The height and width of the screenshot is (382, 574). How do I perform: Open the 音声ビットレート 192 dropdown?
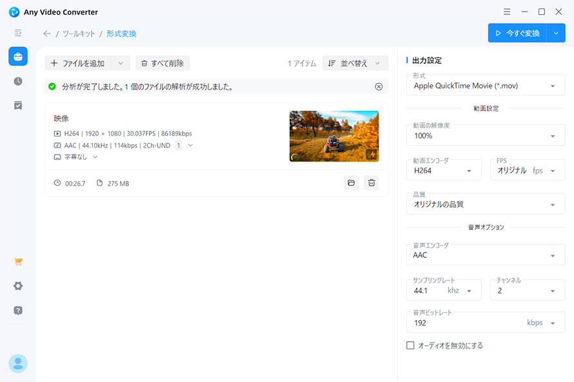pyautogui.click(x=486, y=323)
